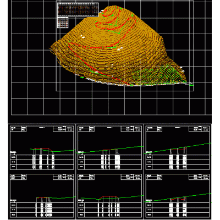Select the bottom-left cross-section profile panel

pos(42,196)
